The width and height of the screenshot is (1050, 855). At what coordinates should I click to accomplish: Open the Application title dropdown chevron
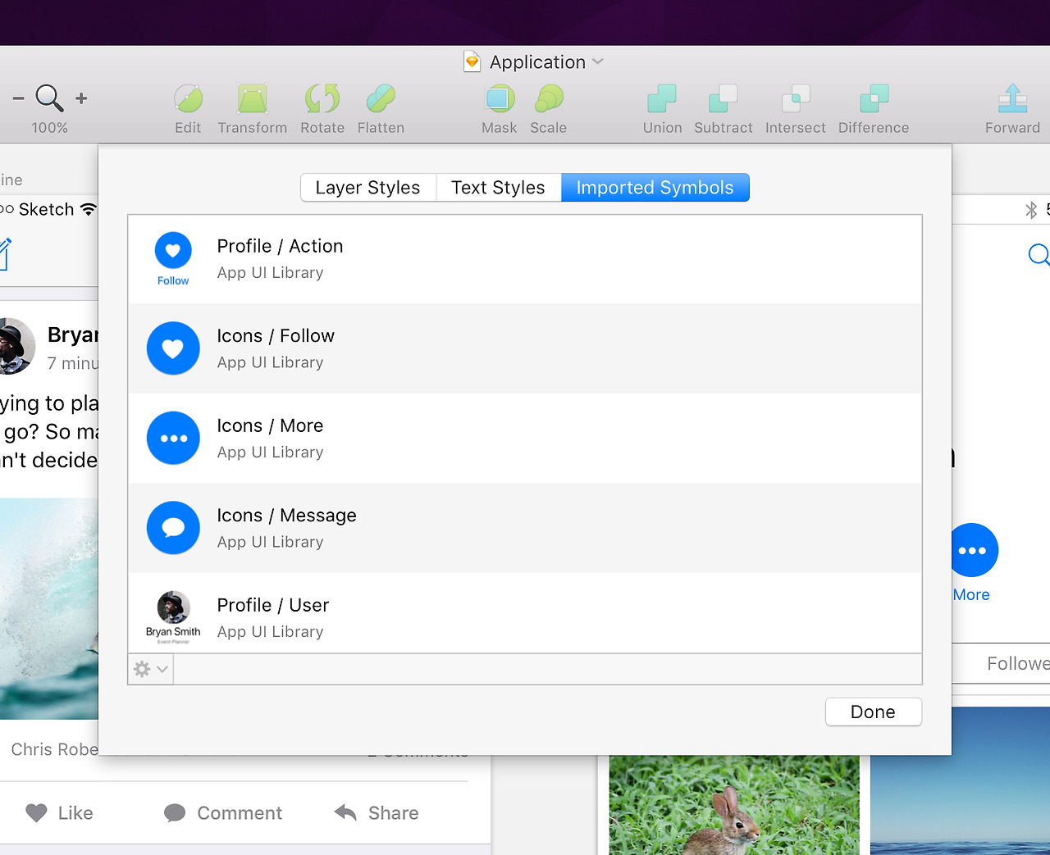597,61
